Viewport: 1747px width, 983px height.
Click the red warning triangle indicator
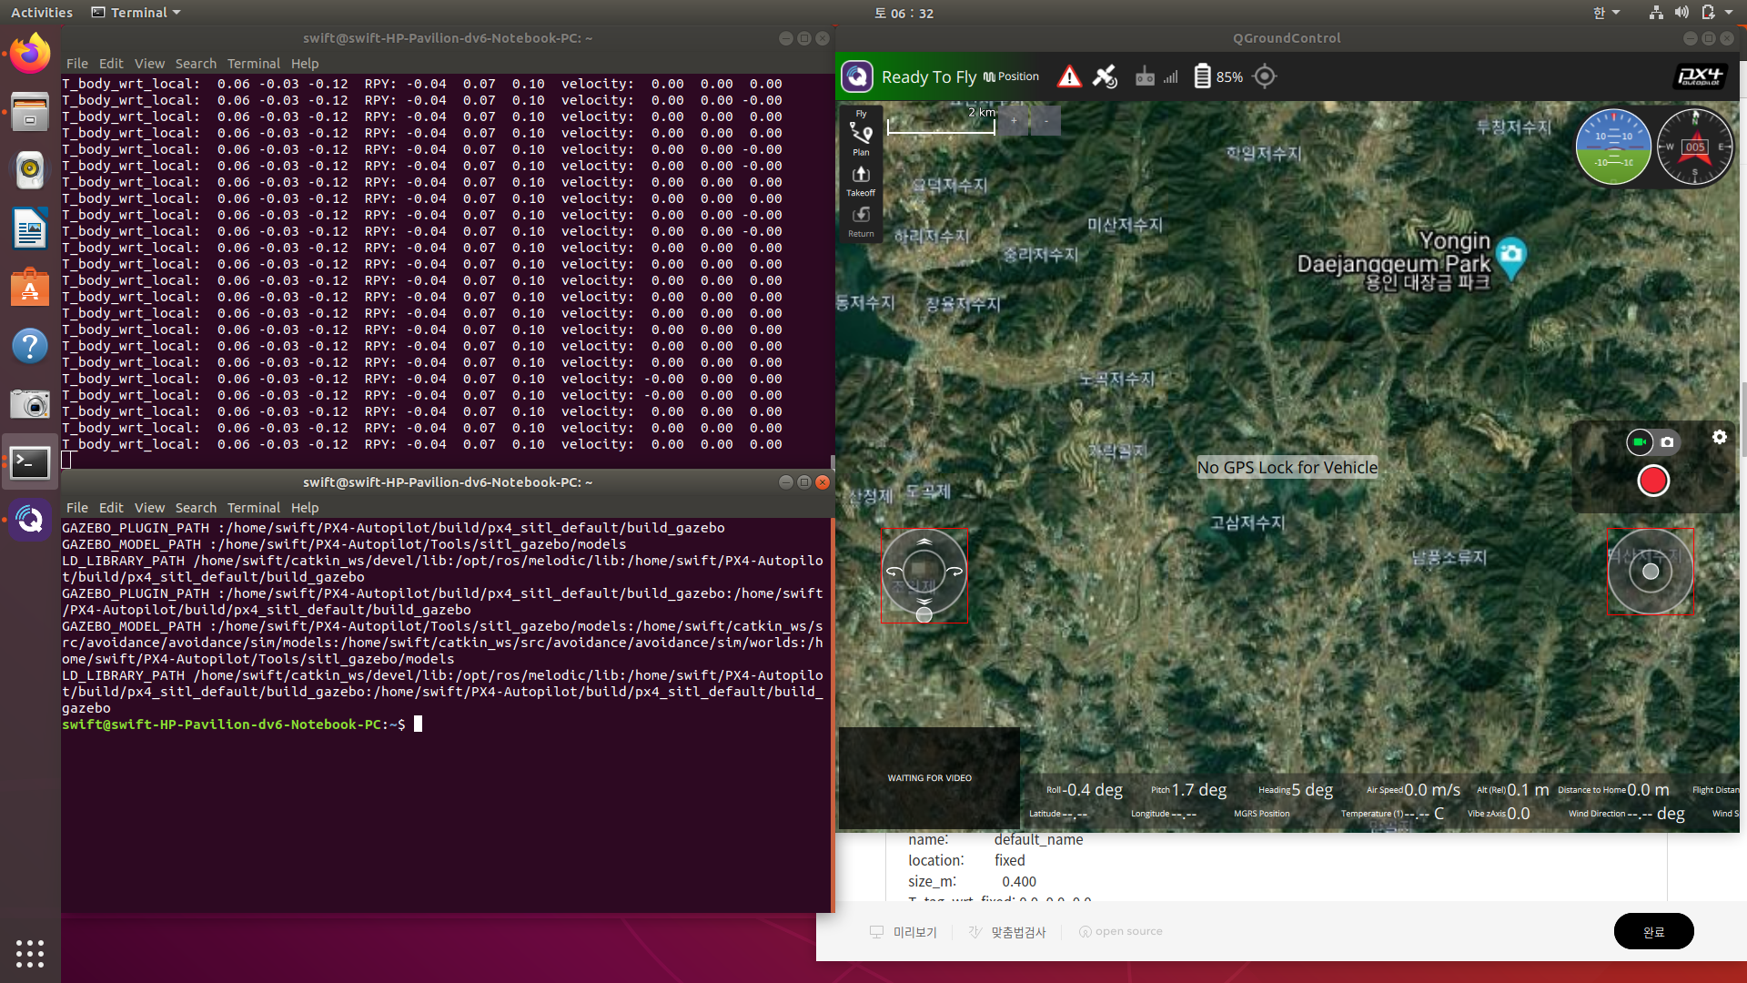click(1070, 77)
